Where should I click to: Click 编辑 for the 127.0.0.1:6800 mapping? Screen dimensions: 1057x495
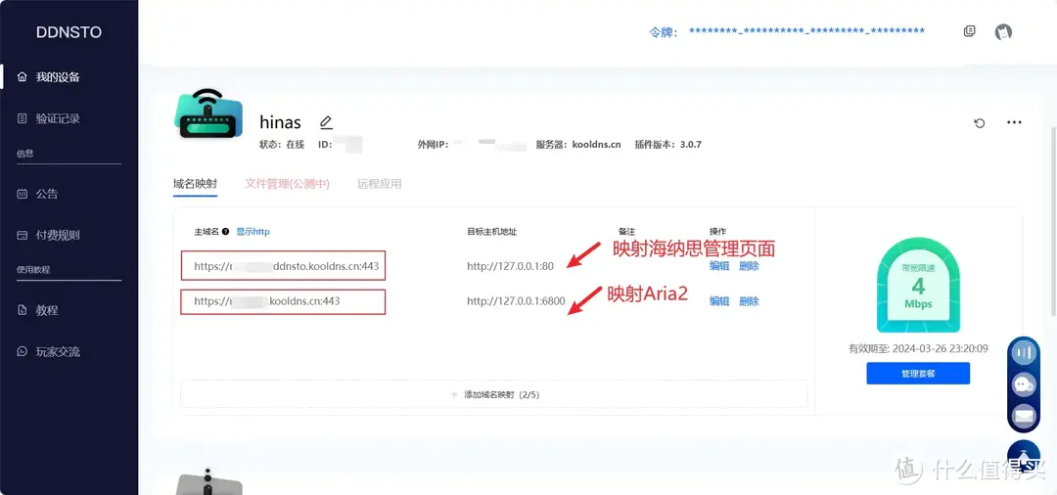point(719,301)
